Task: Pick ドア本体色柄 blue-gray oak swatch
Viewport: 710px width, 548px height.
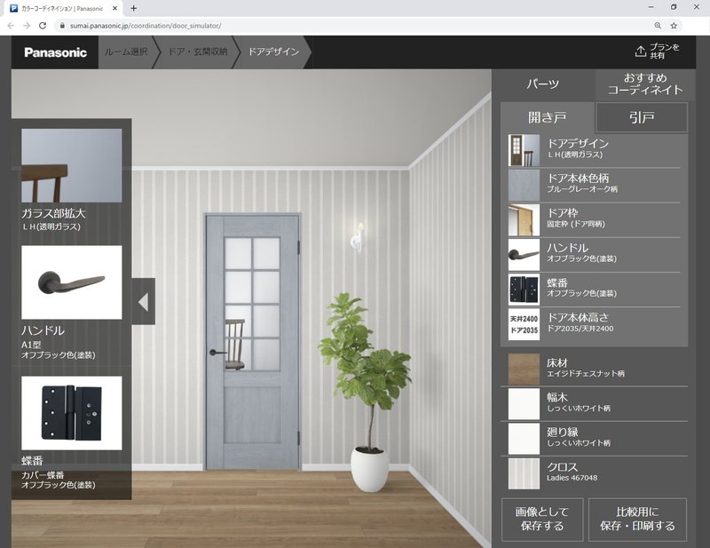Action: 524,186
